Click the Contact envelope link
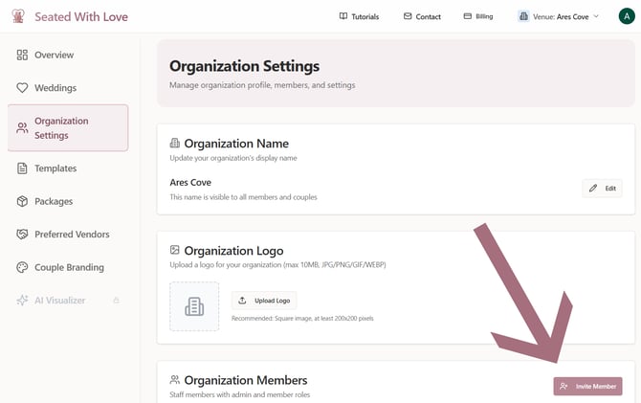Viewport: 641px width, 403px height. click(x=422, y=16)
